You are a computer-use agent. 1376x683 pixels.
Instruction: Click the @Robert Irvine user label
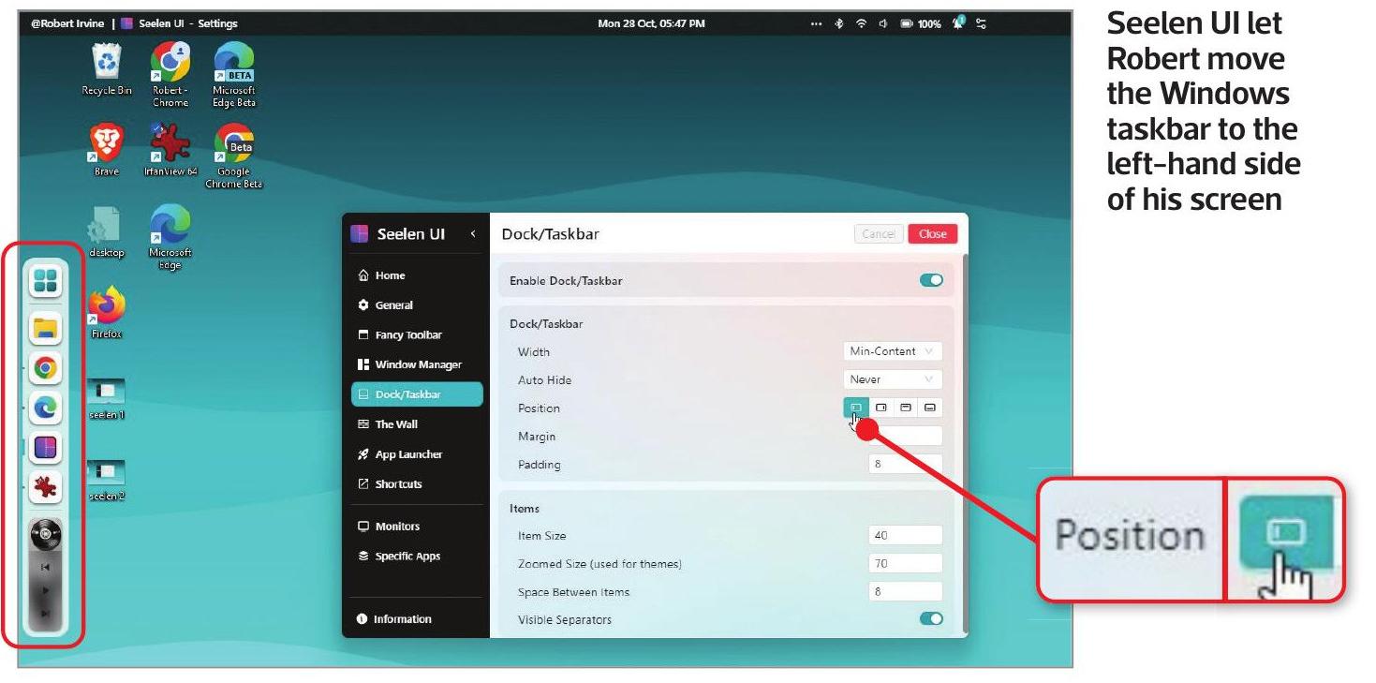67,23
